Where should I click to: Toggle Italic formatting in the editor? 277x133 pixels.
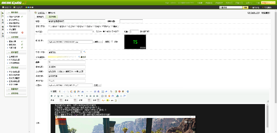pyautogui.click(x=55, y=96)
